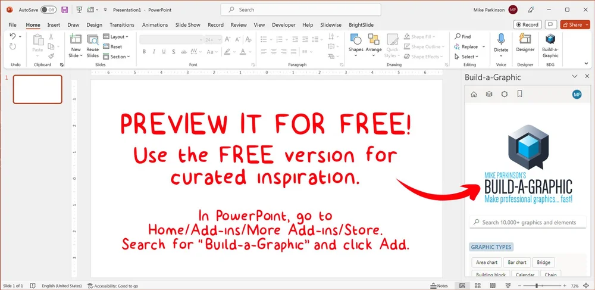This screenshot has height=290, width=595.
Task: Click Accessibility: Good to go status
Action: pos(113,286)
